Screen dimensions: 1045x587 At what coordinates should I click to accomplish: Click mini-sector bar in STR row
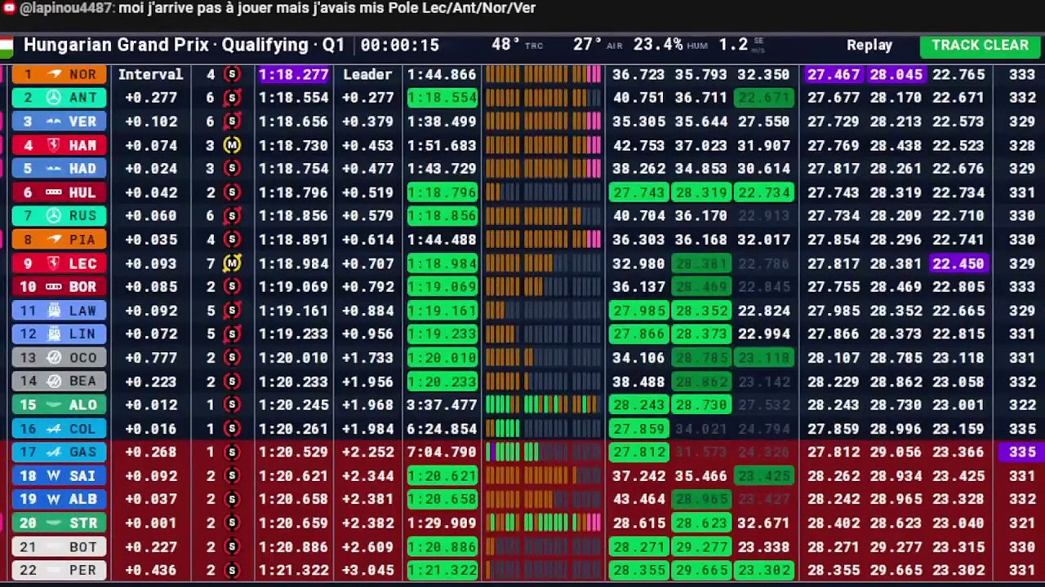click(543, 523)
